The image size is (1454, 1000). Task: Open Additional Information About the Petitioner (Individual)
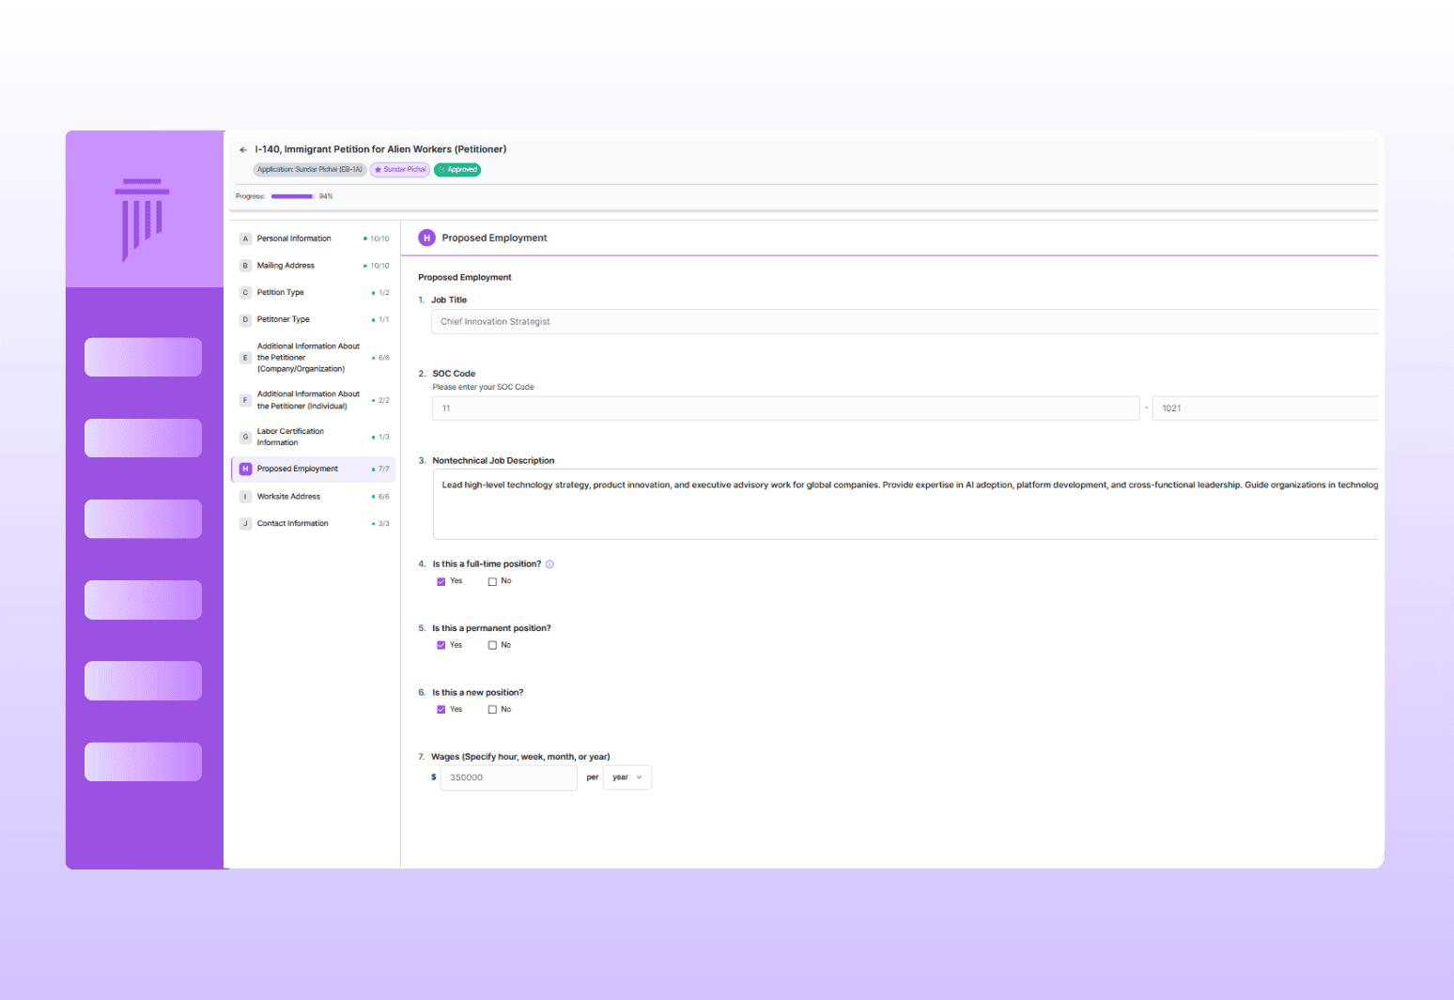pos(314,400)
